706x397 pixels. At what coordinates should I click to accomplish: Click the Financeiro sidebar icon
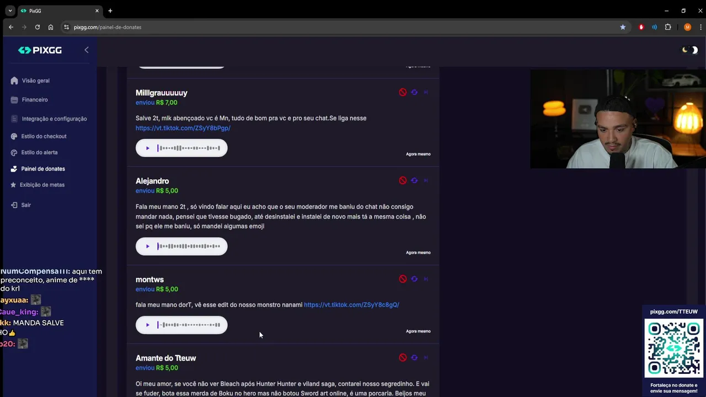[x=14, y=100]
